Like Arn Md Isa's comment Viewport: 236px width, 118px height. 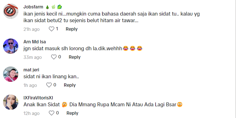tap(54, 57)
